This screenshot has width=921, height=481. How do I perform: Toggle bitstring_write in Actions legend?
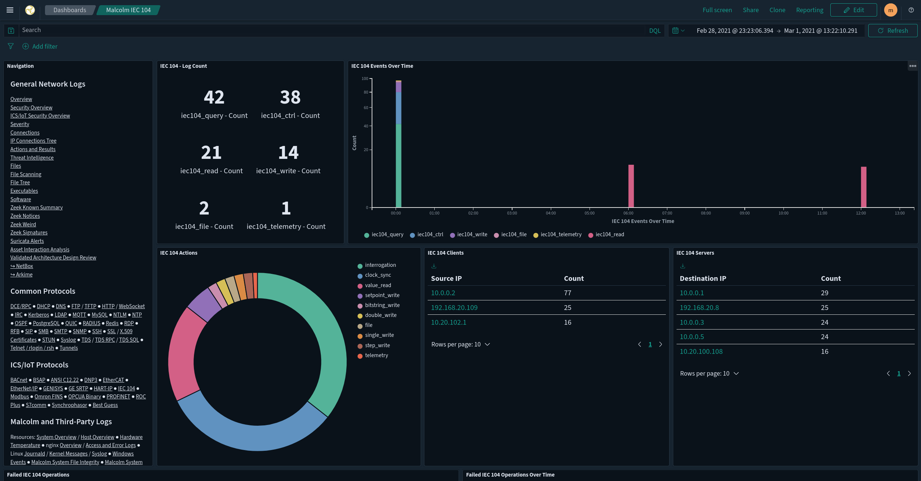379,306
